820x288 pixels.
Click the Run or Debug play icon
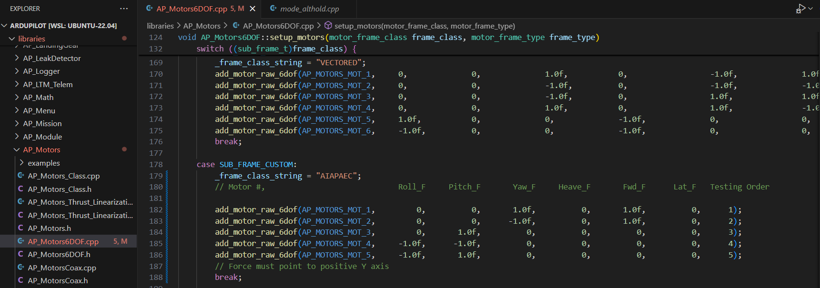pyautogui.click(x=800, y=9)
